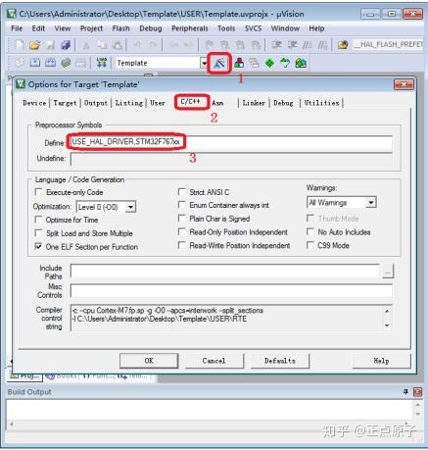
Task: Click the Navigate Backwards arrow icon
Action: tap(173, 45)
